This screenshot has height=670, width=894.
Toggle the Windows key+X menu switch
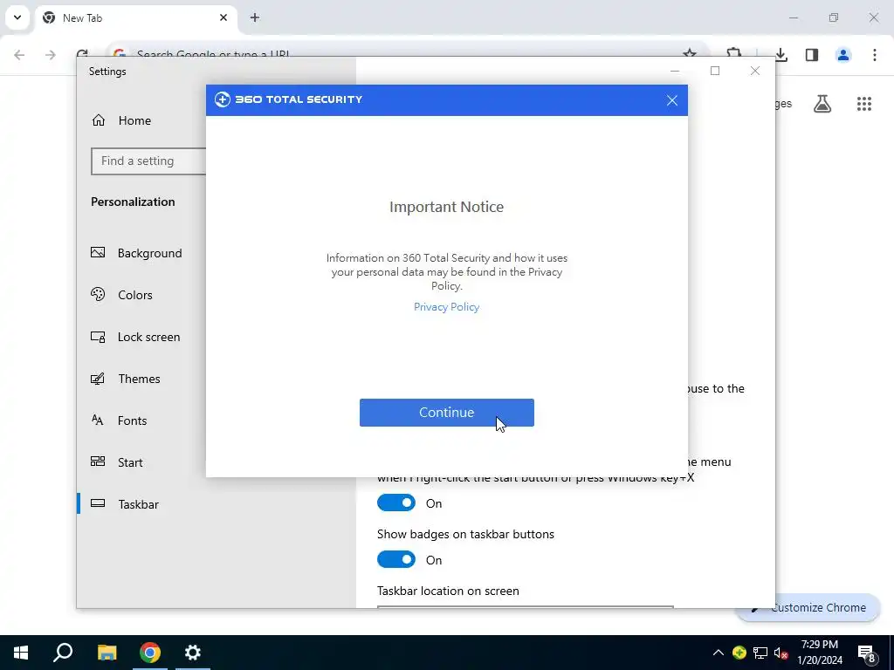pos(396,503)
